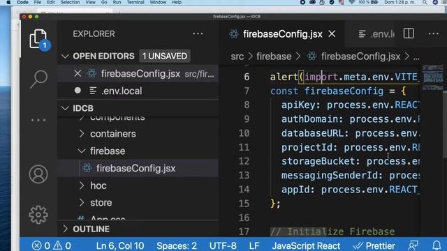Click UTF-8 encoding in status bar
447x251 pixels.
click(x=223, y=245)
